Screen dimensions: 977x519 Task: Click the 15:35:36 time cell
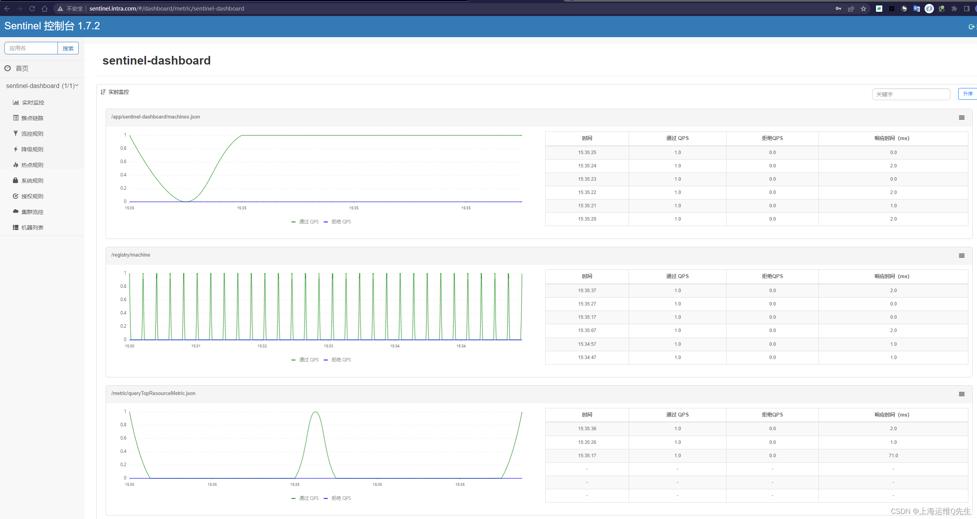[x=587, y=429]
